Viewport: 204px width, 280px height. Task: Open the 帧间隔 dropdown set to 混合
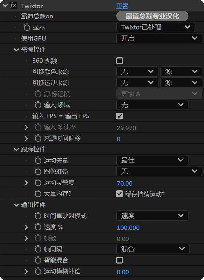(153, 249)
